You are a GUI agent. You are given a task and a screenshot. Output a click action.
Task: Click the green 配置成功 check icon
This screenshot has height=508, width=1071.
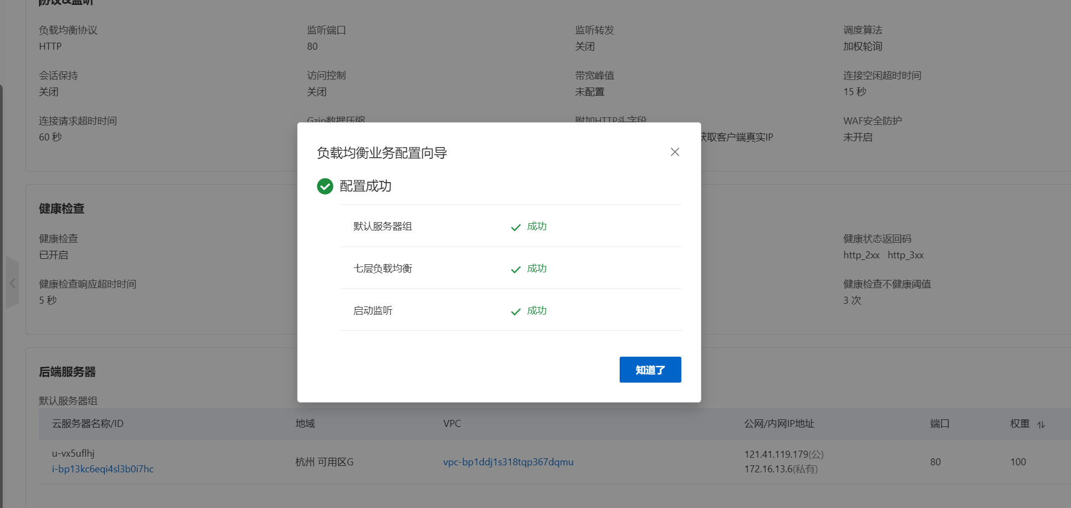pyautogui.click(x=325, y=186)
